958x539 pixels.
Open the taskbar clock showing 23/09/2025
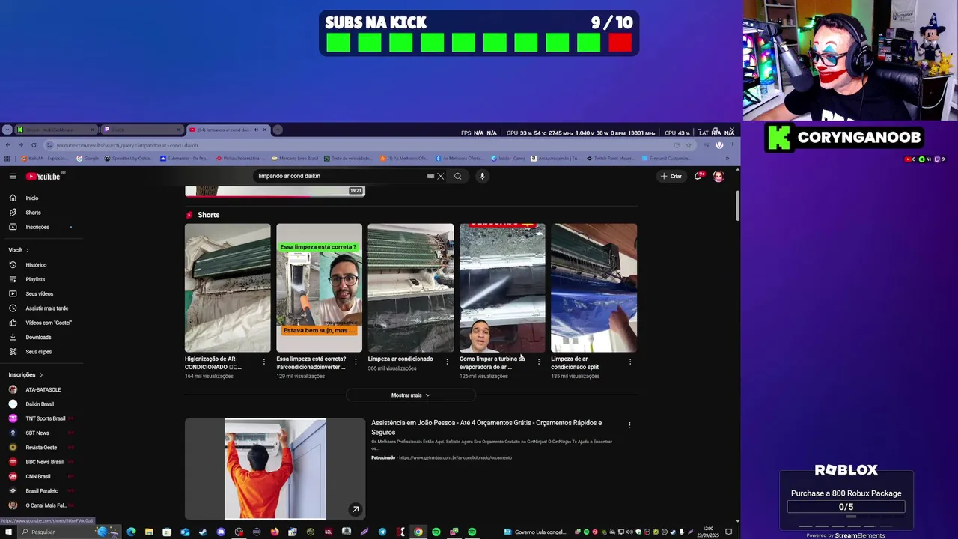[708, 532]
